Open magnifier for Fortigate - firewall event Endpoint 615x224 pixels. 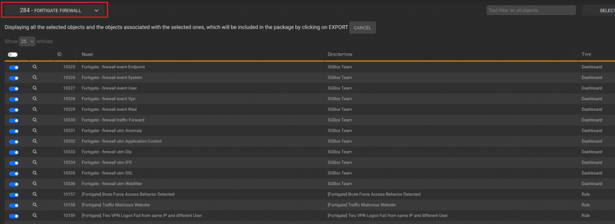point(34,67)
